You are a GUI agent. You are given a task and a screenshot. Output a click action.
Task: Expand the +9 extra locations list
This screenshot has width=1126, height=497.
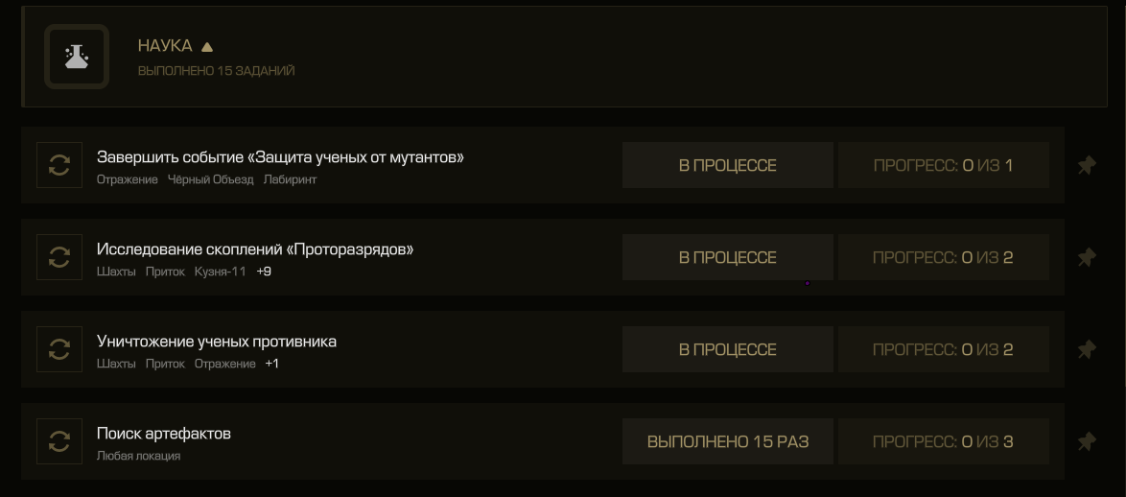pyautogui.click(x=264, y=272)
